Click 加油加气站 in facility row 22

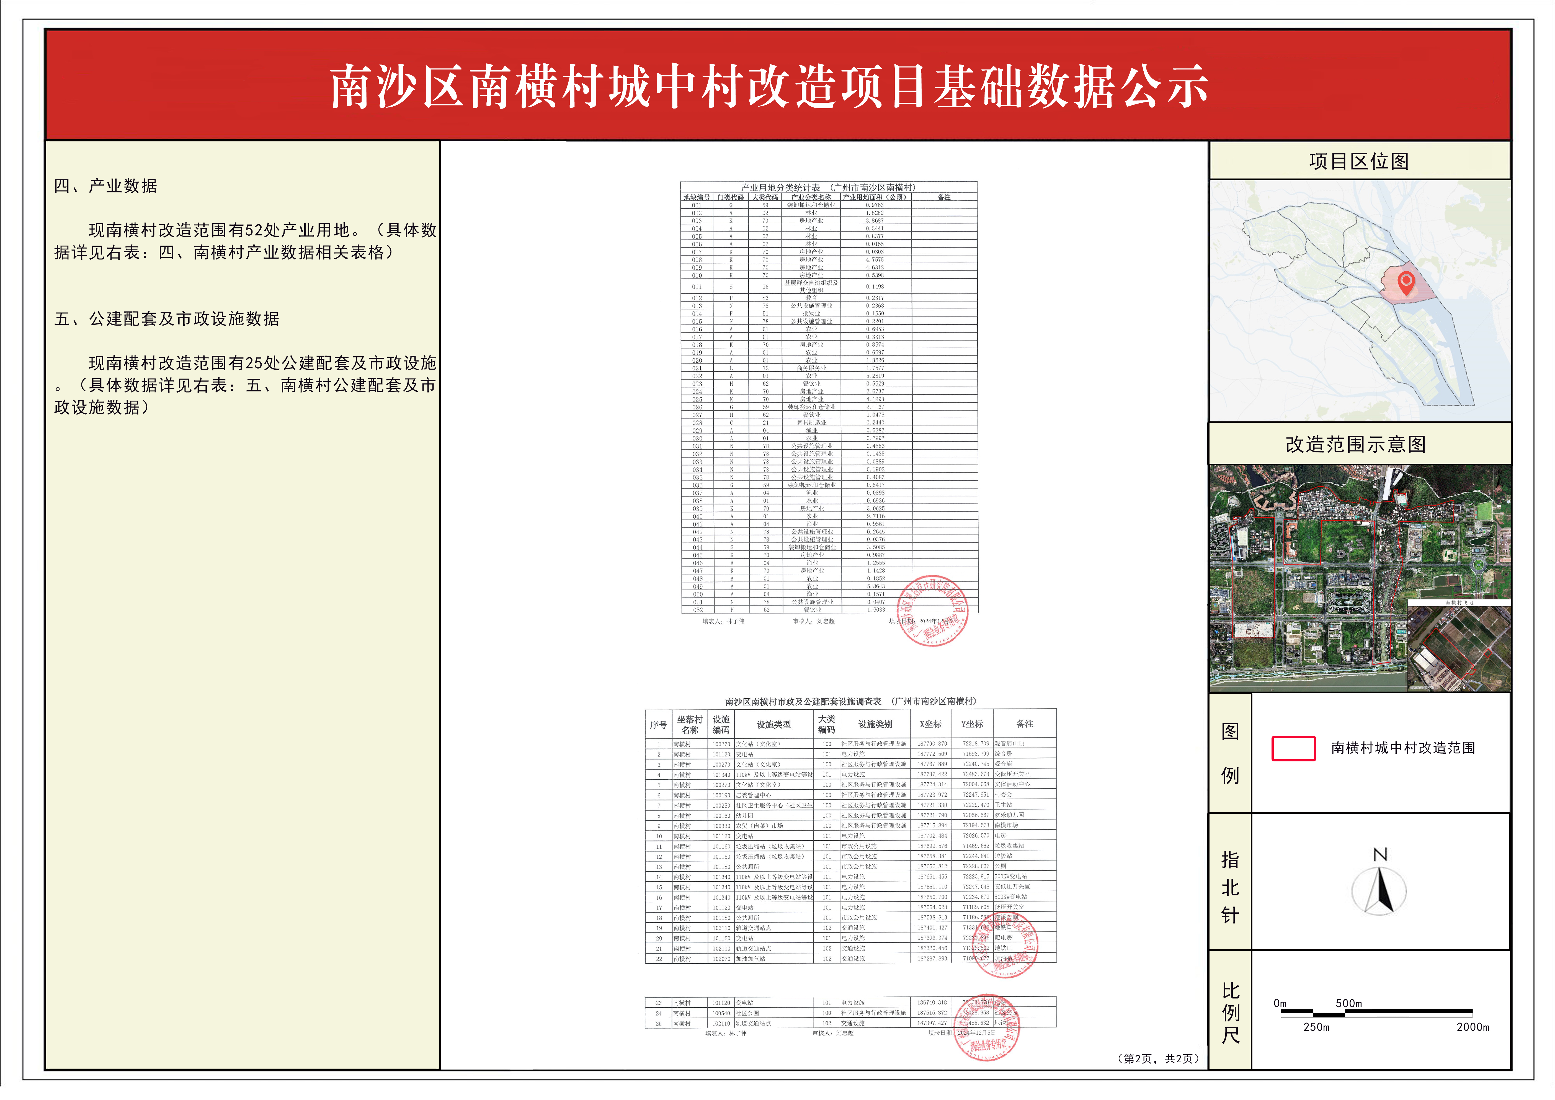tap(751, 959)
